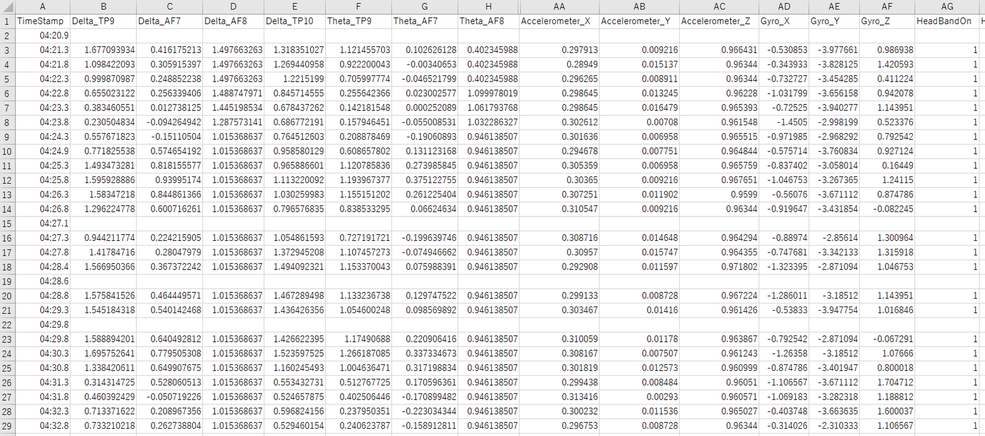Select the HeadBandOn header cell

[x=947, y=21]
